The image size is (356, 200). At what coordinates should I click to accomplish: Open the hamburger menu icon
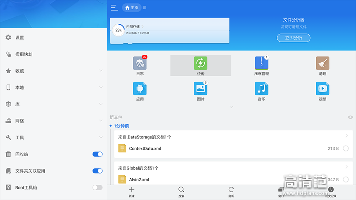pos(114,8)
